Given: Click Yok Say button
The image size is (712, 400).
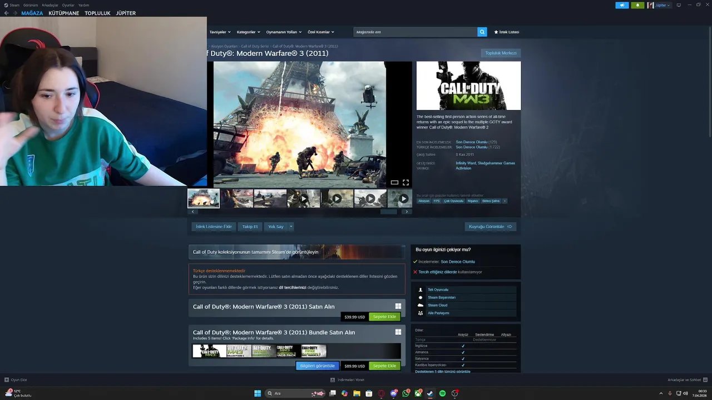Looking at the screenshot, I should point(275,227).
